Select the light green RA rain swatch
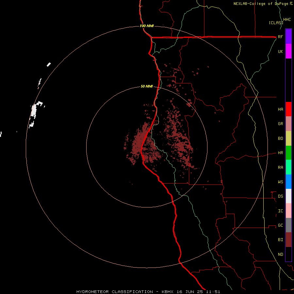 (288, 167)
